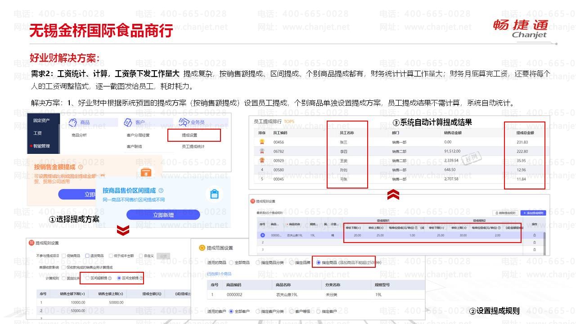
Task: Check the 低于成本金额 checkbox
Action: pos(111,256)
